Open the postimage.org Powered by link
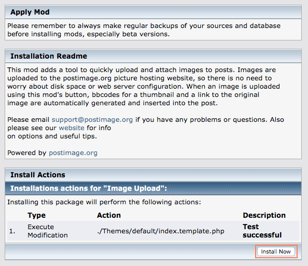This screenshot has height=266, width=308. coord(73,153)
